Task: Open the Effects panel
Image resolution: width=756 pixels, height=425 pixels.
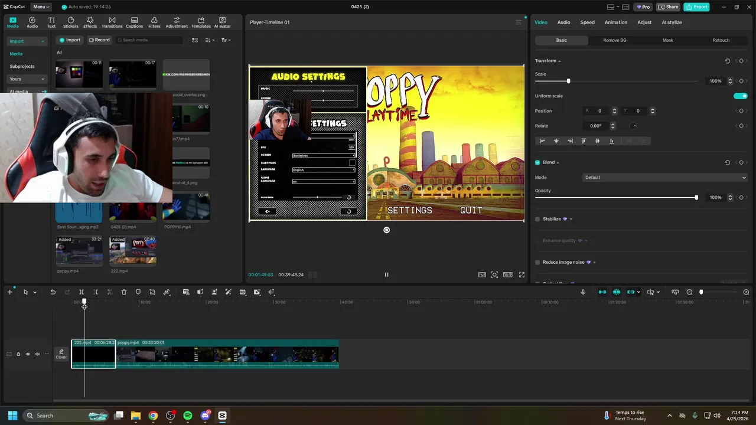Action: tap(90, 22)
